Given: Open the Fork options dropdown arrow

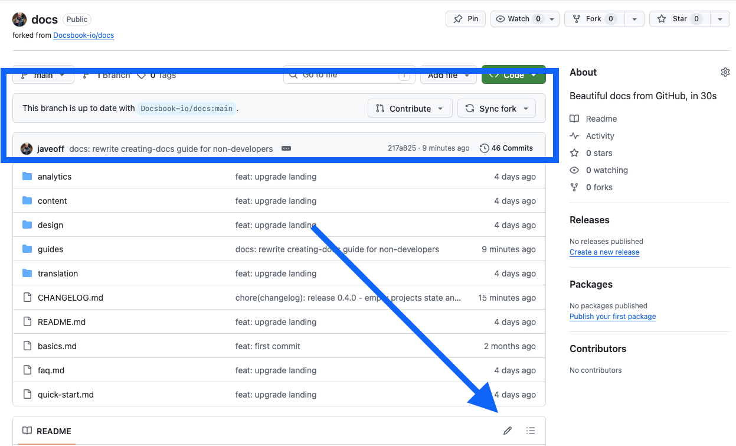Looking at the screenshot, I should 634,19.
